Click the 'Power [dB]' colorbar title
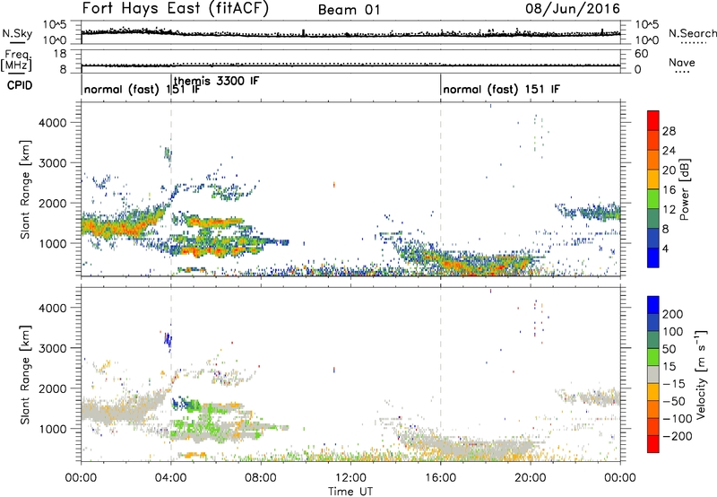 pos(684,189)
